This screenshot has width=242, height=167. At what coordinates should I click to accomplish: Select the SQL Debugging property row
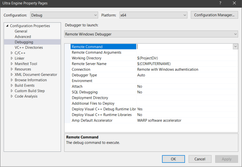84,92
